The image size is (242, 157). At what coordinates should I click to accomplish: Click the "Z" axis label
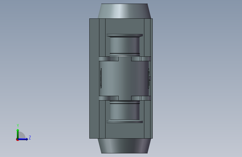[x=30, y=137]
